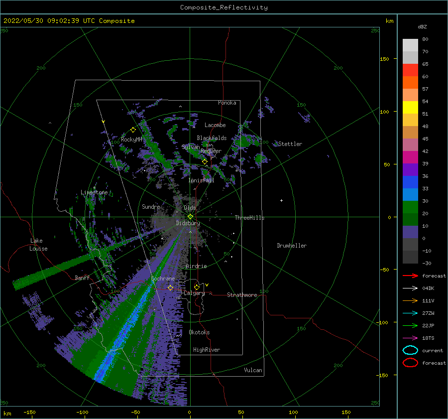This screenshot has width=448, height=419.
Task: Select the bright green 30 dBZ swatch
Action: click(x=410, y=207)
